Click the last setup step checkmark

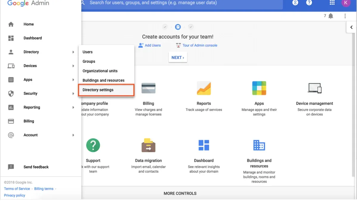191,27
